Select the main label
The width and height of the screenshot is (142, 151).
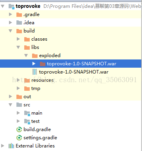pyautogui.click(x=37, y=113)
